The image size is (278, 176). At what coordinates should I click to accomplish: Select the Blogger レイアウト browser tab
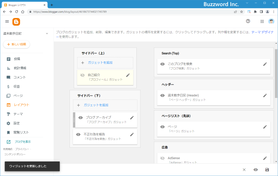click(24, 5)
